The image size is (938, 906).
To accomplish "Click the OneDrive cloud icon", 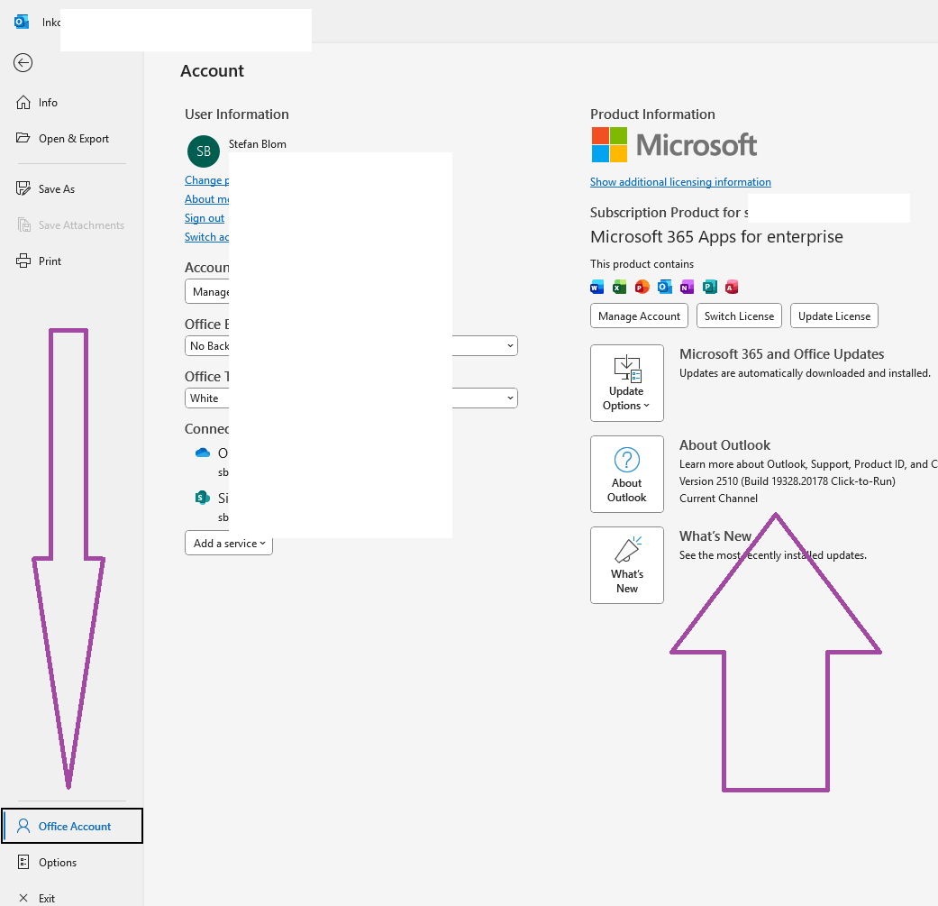I will (x=203, y=453).
